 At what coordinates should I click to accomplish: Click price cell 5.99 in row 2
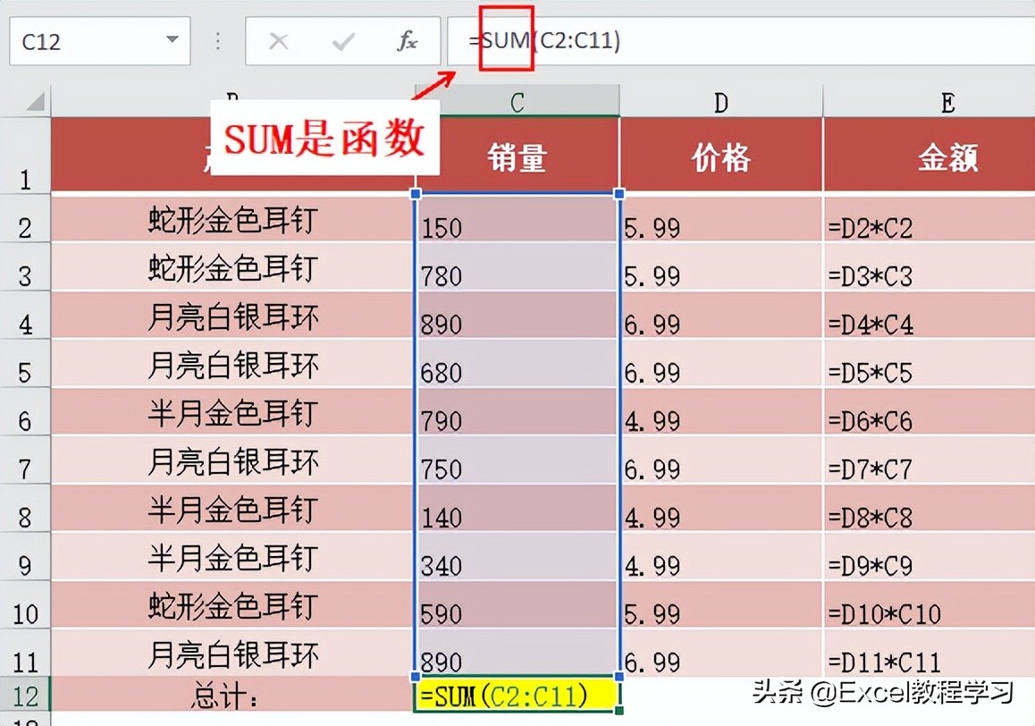click(720, 219)
